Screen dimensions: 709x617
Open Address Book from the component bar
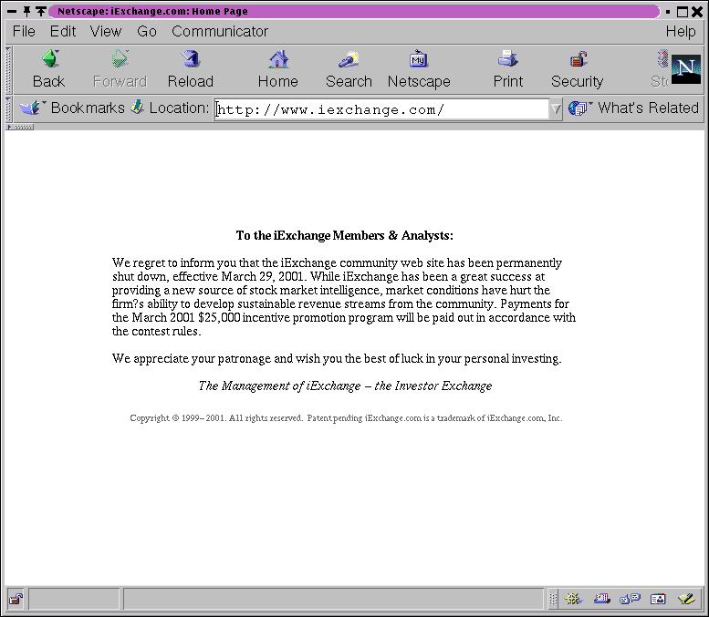tap(658, 599)
